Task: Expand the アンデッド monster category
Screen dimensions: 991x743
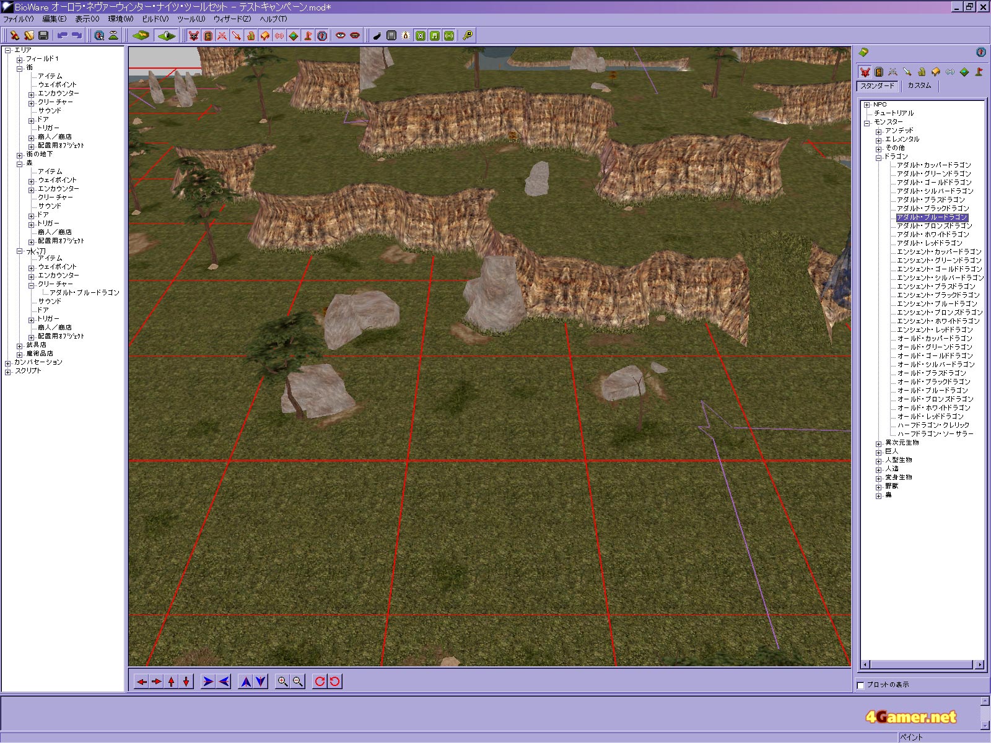Action: [x=879, y=131]
